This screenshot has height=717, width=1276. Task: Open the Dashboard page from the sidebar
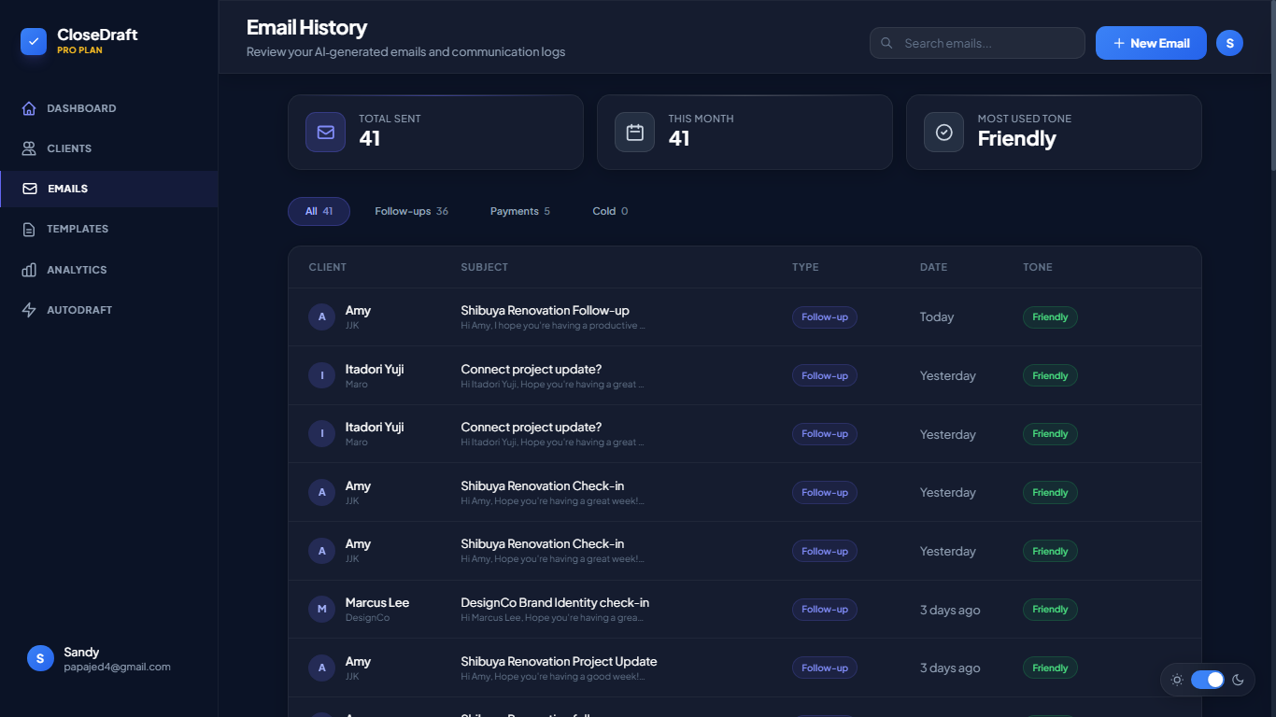pyautogui.click(x=109, y=108)
